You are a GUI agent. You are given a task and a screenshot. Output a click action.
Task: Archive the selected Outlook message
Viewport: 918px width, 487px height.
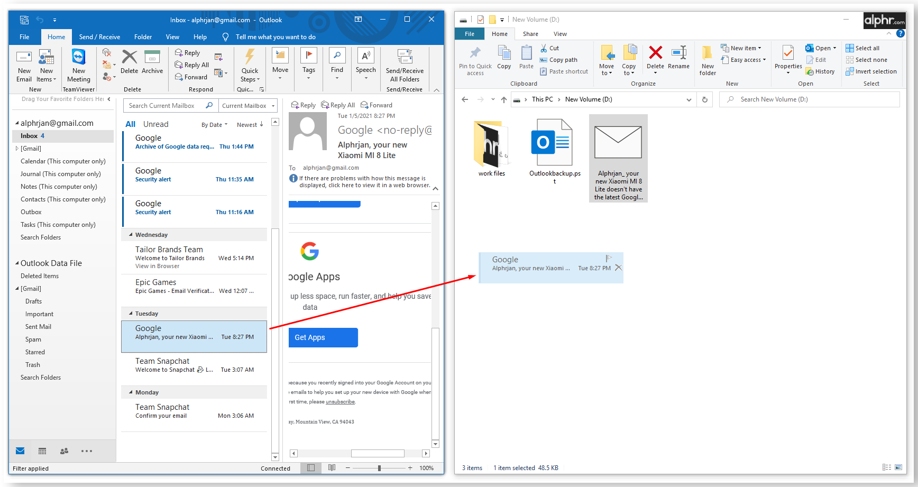pyautogui.click(x=152, y=62)
